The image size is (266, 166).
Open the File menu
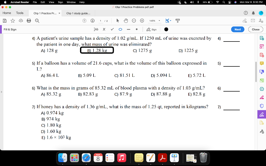coord(35,2)
